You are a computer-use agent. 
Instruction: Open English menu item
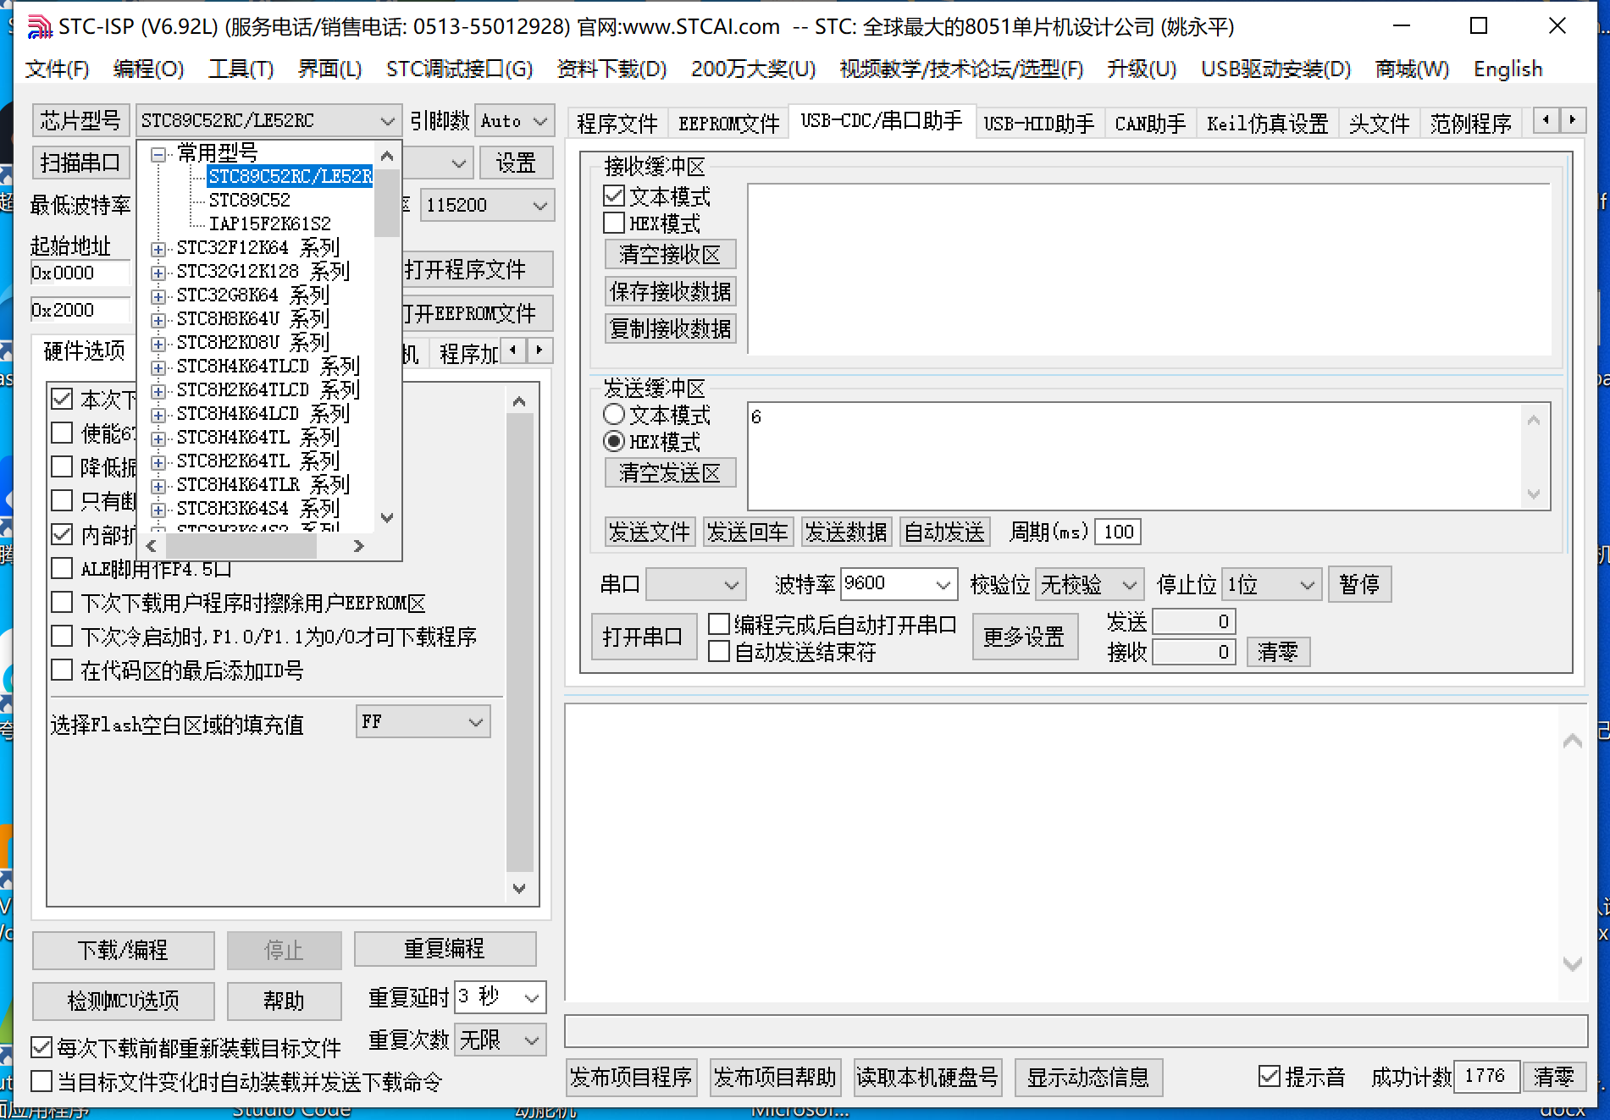tap(1508, 69)
